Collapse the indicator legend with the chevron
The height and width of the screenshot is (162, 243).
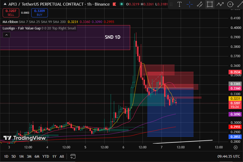click(6, 35)
